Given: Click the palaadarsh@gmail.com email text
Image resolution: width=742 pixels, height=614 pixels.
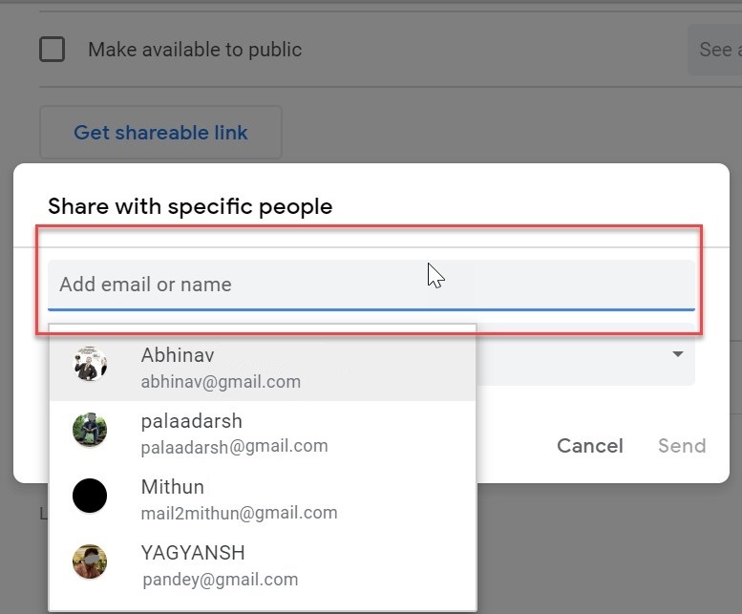Looking at the screenshot, I should pos(234,446).
